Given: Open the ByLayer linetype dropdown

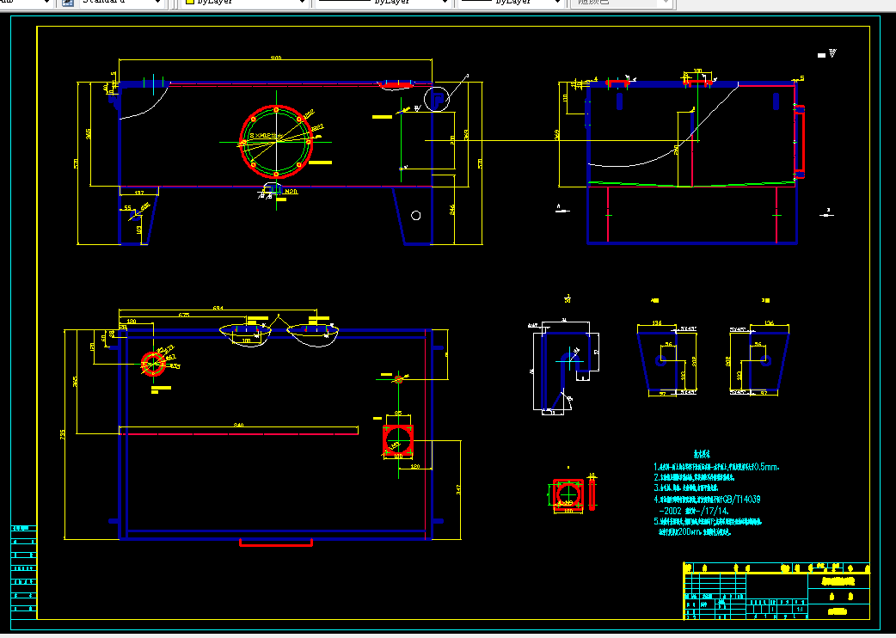Looking at the screenshot, I should 382,3.
